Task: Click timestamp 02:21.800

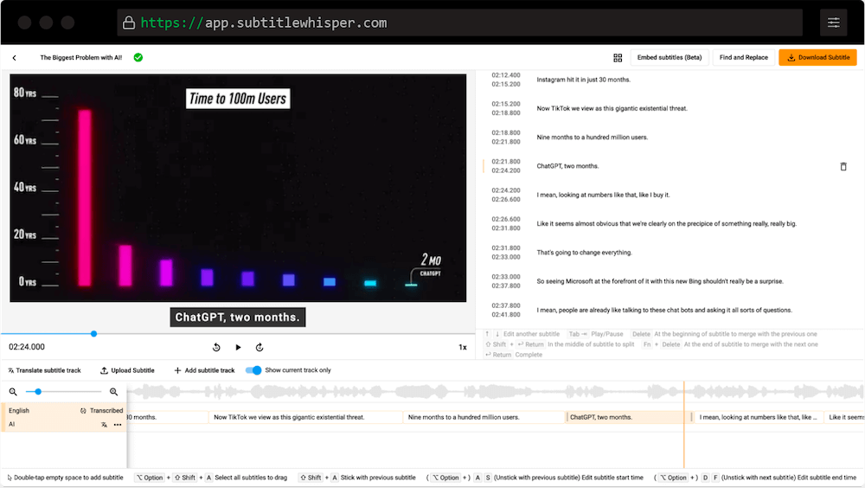Action: tap(506, 161)
